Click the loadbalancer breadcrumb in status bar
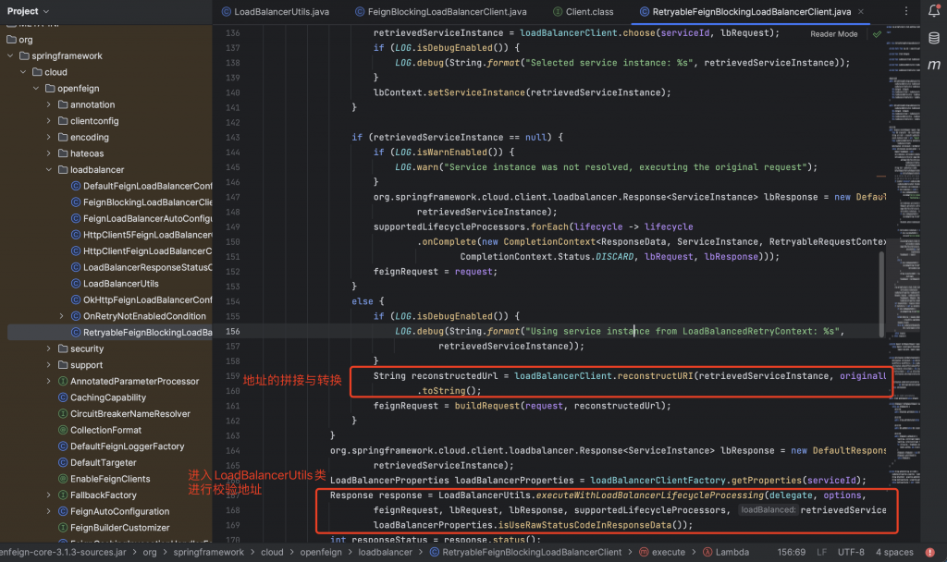This screenshot has height=562, width=947. pos(385,553)
